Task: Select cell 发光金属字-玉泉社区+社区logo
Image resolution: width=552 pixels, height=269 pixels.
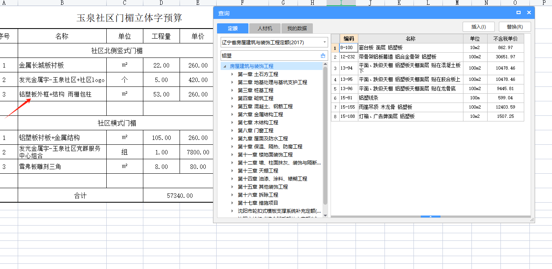Action: click(62, 80)
